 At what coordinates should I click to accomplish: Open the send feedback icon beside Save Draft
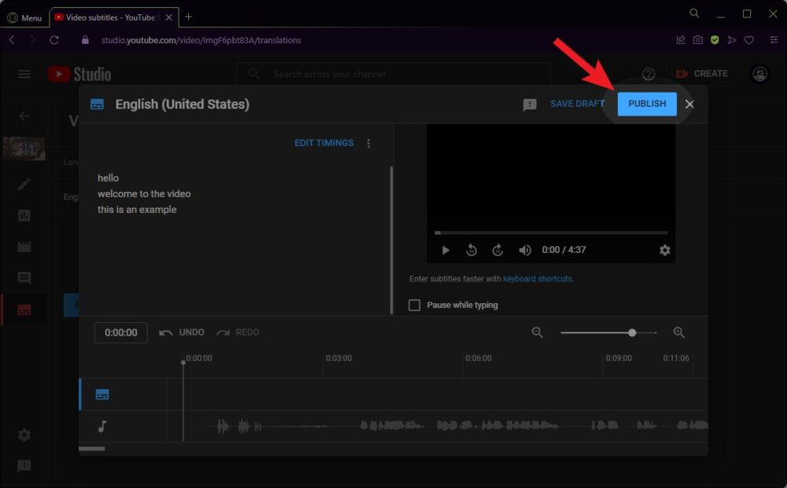(x=530, y=105)
